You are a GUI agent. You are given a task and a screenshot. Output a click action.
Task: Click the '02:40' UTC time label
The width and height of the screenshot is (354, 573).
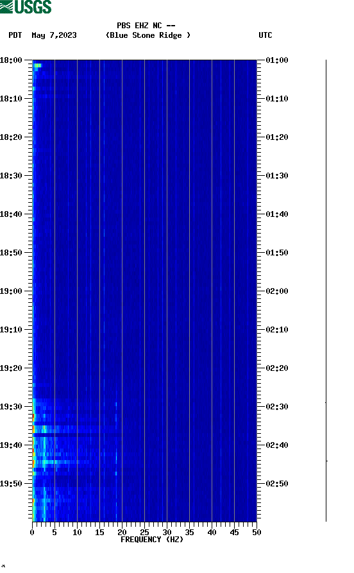coord(277,445)
